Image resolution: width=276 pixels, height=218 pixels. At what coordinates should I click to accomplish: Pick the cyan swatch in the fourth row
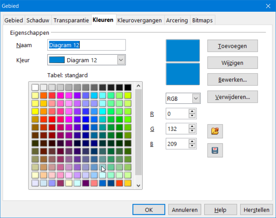tap(103, 111)
